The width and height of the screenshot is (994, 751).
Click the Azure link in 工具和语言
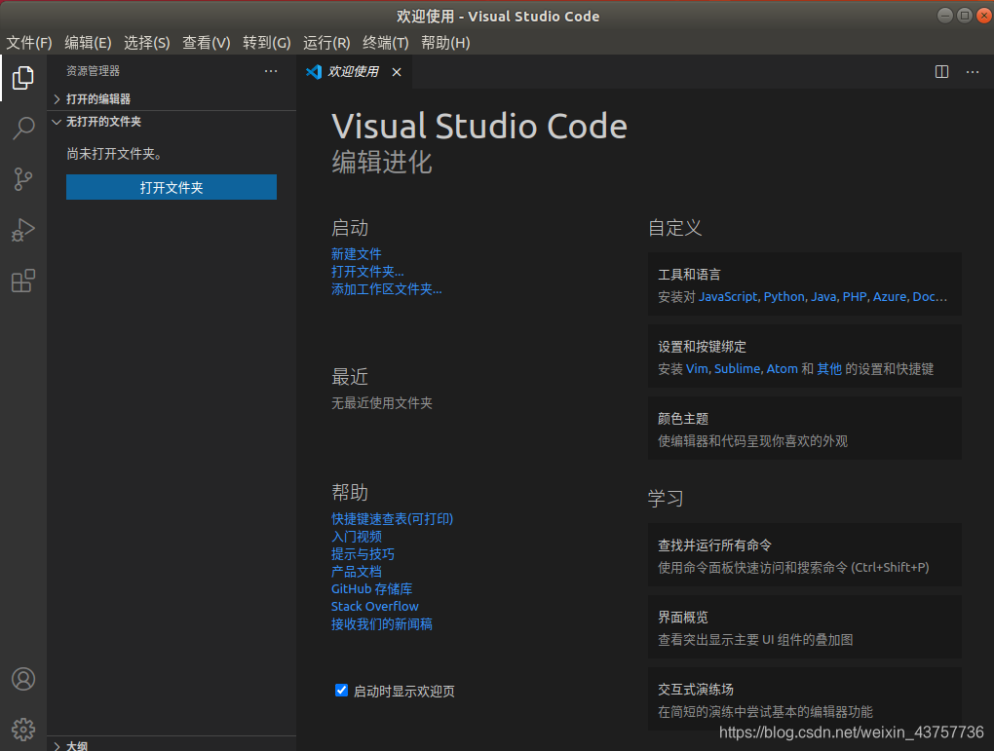[x=890, y=296]
